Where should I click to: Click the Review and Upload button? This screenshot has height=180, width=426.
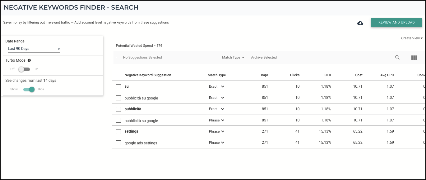(x=396, y=23)
